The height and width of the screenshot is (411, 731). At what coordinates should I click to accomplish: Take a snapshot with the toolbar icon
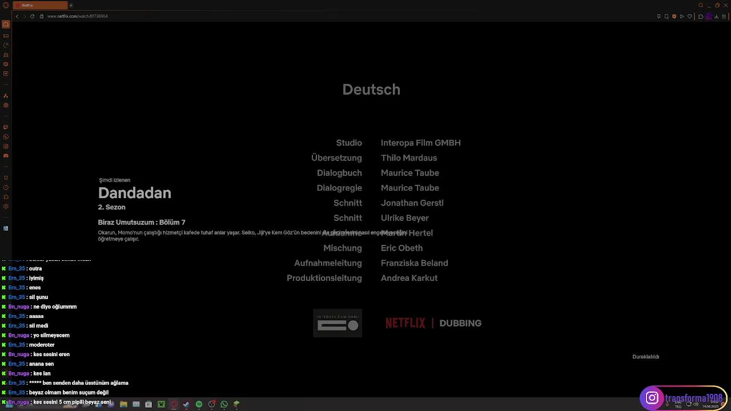pos(666,16)
